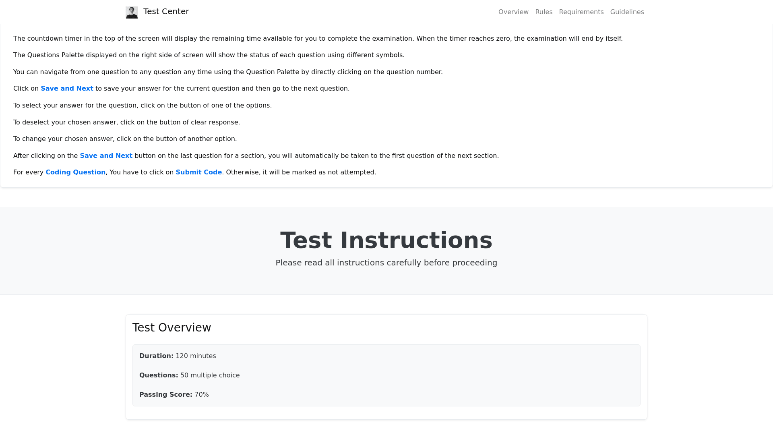Select the Duration 120 minutes line
This screenshot has height=435, width=773.
178,356
